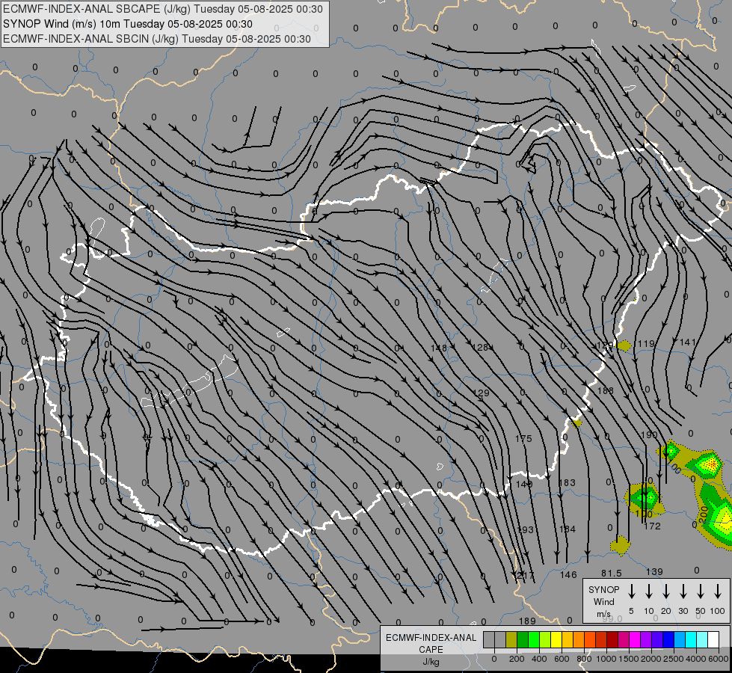Viewport: 732px width, 673px height.
Task: Click the wind arrow labeled 30 in legend
Action: point(683,591)
